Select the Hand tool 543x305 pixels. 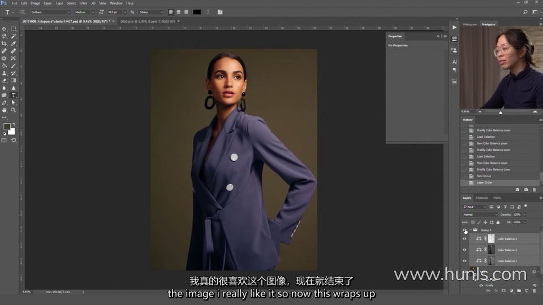click(x=4, y=110)
